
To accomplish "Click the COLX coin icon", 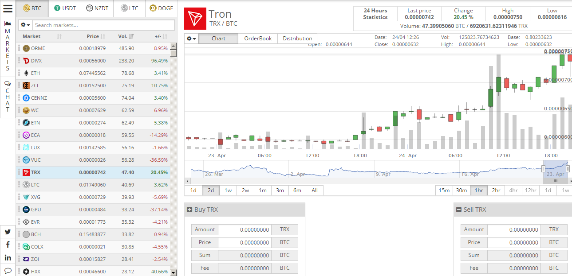I will coord(26,247).
